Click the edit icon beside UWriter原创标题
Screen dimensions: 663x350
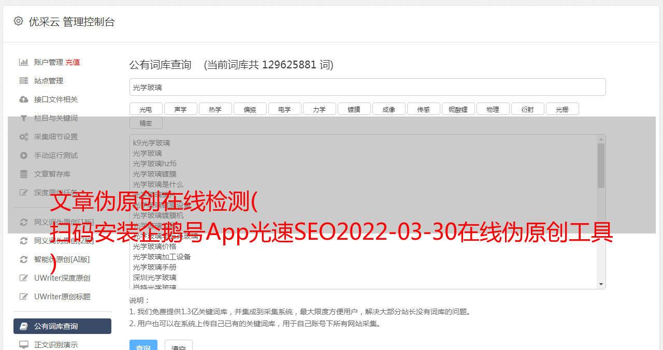click(x=24, y=297)
